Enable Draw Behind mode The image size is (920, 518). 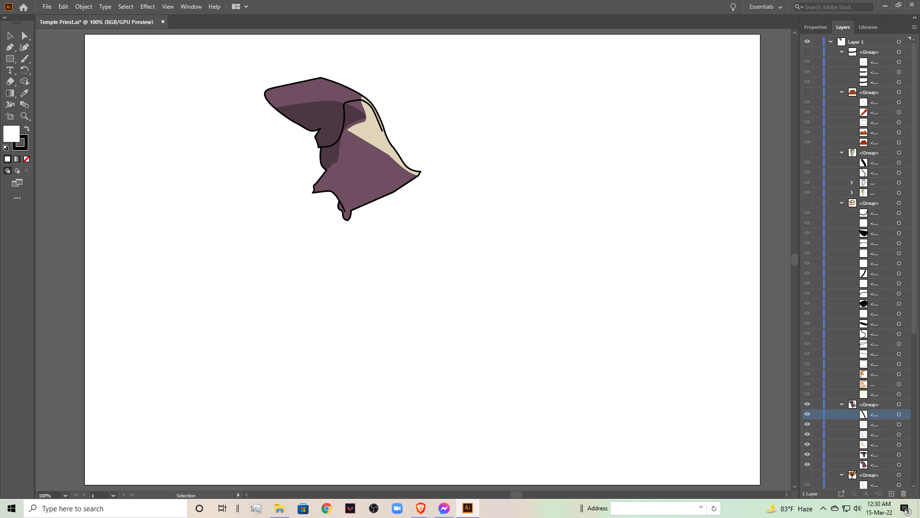pos(17,171)
